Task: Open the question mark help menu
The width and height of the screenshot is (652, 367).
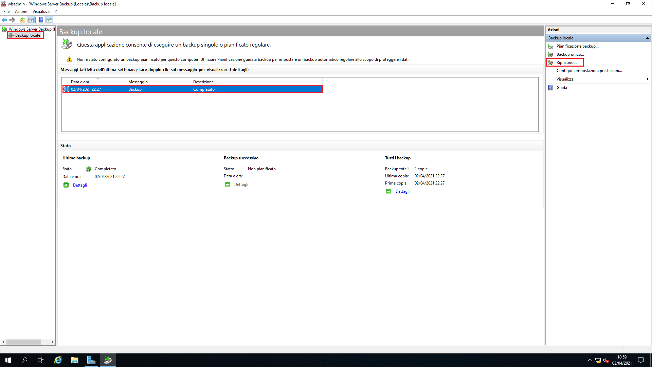Action: tap(56, 12)
